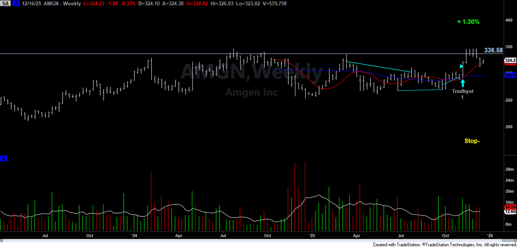Click the TradeStation copyright footer text
Screen dimensions: 517x247
pos(445,244)
